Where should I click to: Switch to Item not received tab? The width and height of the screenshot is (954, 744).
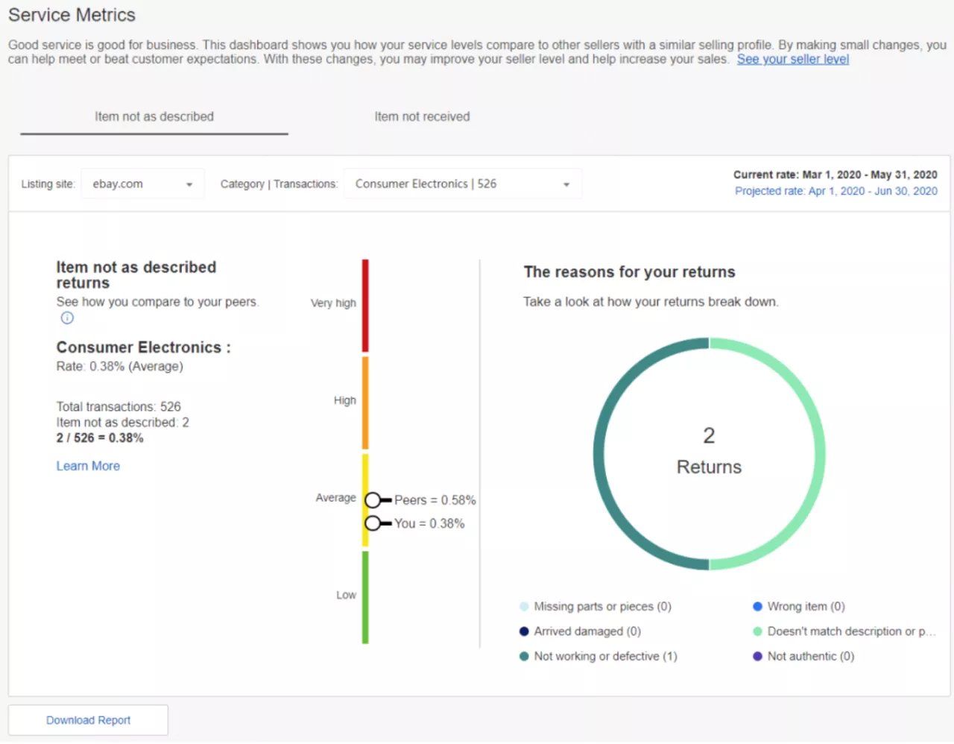(x=422, y=117)
